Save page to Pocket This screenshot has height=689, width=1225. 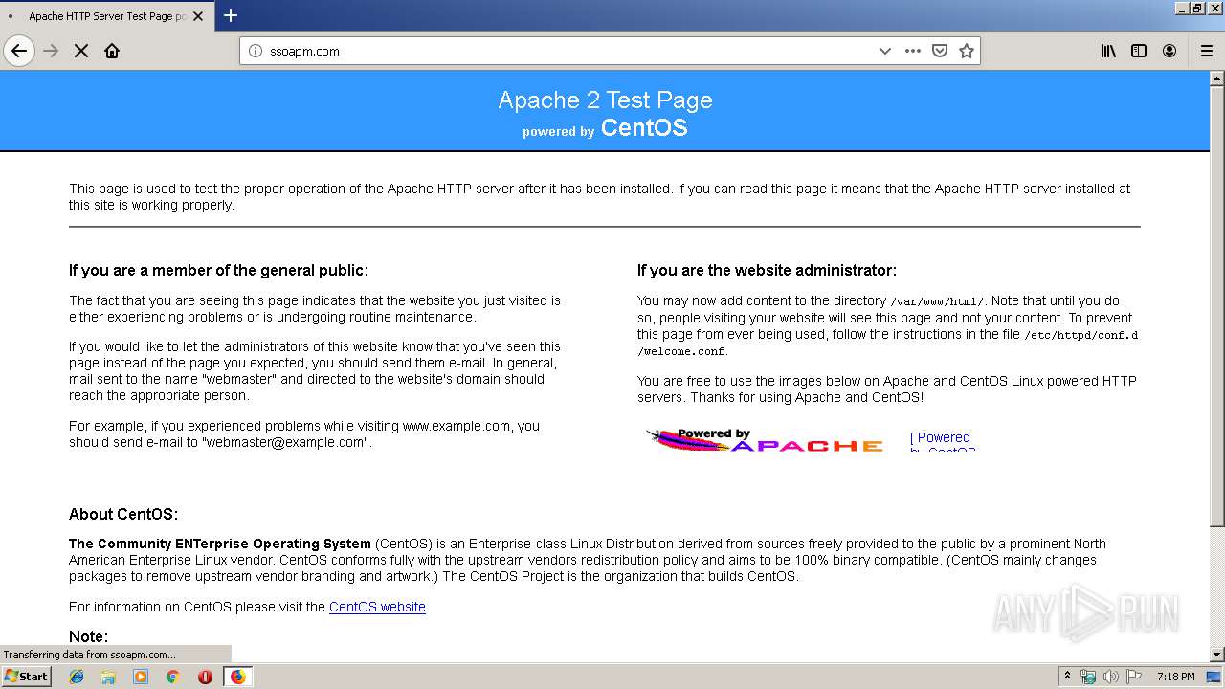(x=940, y=51)
